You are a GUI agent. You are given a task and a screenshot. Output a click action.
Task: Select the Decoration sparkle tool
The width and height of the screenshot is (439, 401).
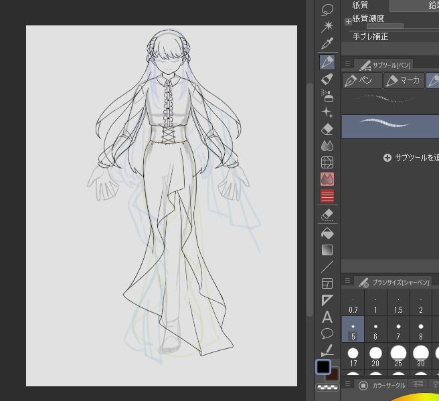327,112
